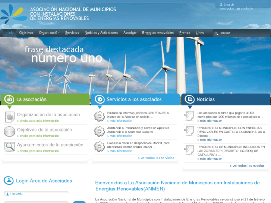Click ver todos los servicios
The height and width of the screenshot is (203, 271).
pos(156,158)
